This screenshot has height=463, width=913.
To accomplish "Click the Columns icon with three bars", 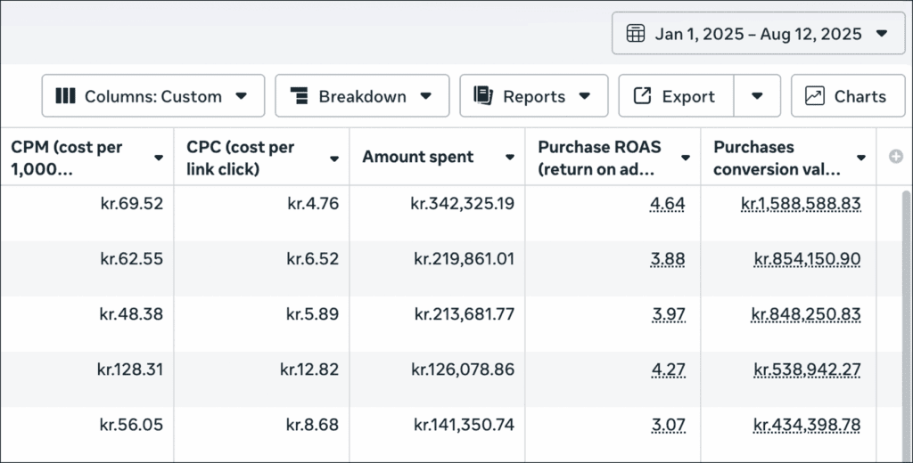I will [x=65, y=96].
